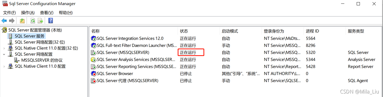Click the Back arrow toolbar icon
Image resolution: width=383 pixels, height=97 pixels.
[4, 21]
